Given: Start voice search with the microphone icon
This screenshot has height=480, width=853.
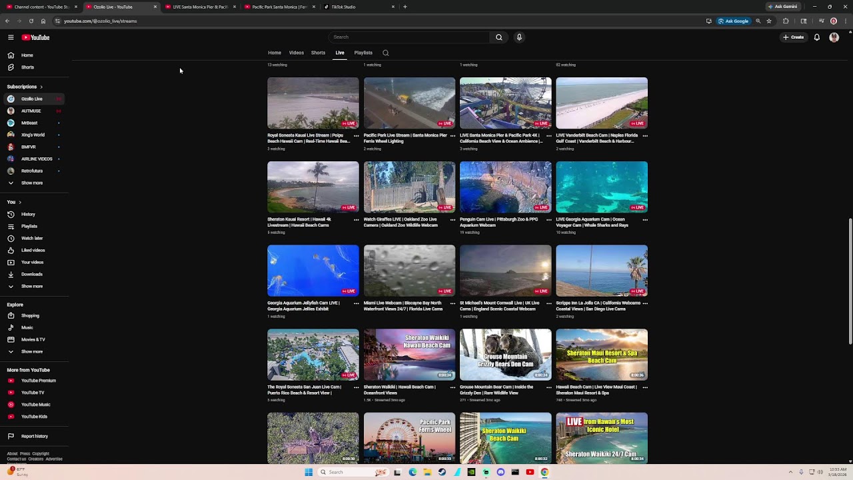Looking at the screenshot, I should [x=519, y=37].
